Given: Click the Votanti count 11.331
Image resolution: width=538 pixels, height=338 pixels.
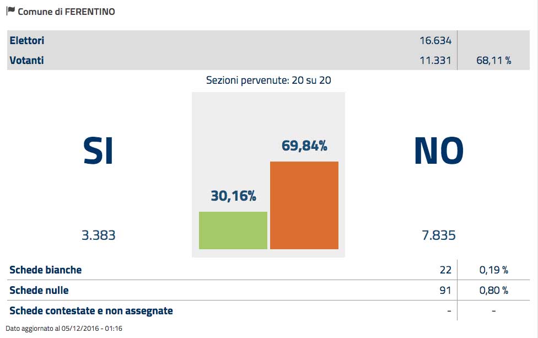Looking at the screenshot, I should pyautogui.click(x=435, y=60).
